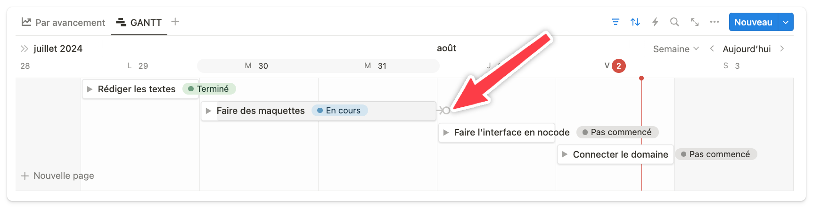Click the lightning bolt automations icon
Image resolution: width=813 pixels, height=208 pixels.
coord(655,22)
